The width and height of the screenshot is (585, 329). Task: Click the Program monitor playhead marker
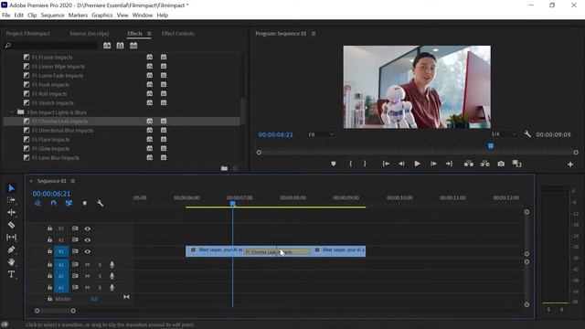[x=491, y=146]
